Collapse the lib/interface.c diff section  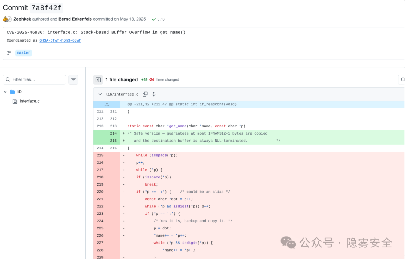pos(100,94)
